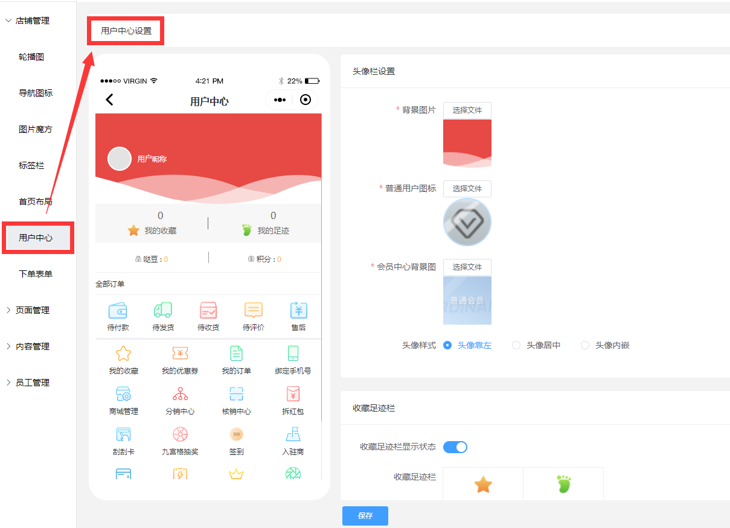This screenshot has width=730, height=528.
Task: Click the 刮刮卡 scratch card icon
Action: [x=123, y=434]
